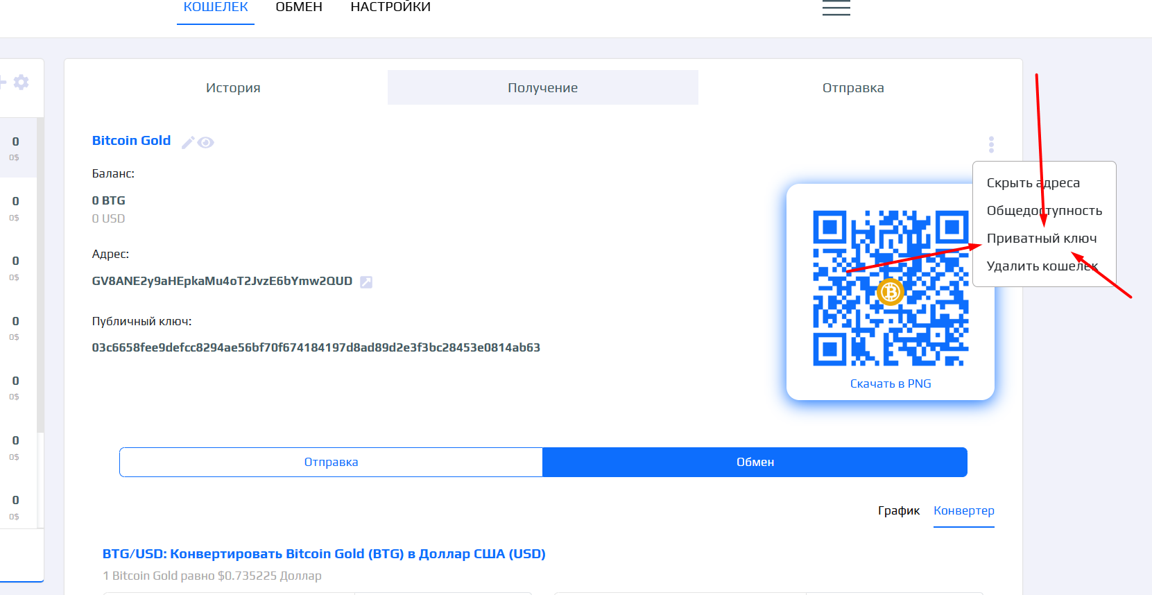Select Удалить кошелек menu entry
The image size is (1152, 595).
(x=1042, y=266)
